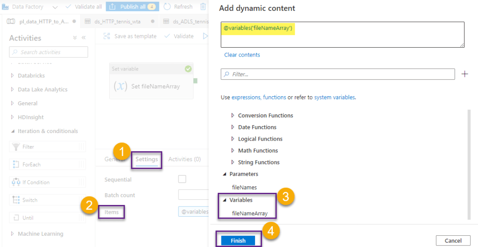The width and height of the screenshot is (478, 247).
Task: Collapse the Variables section
Action: pos(225,200)
